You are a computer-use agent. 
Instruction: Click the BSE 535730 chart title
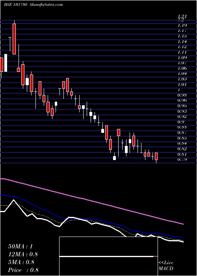pos(33,5)
